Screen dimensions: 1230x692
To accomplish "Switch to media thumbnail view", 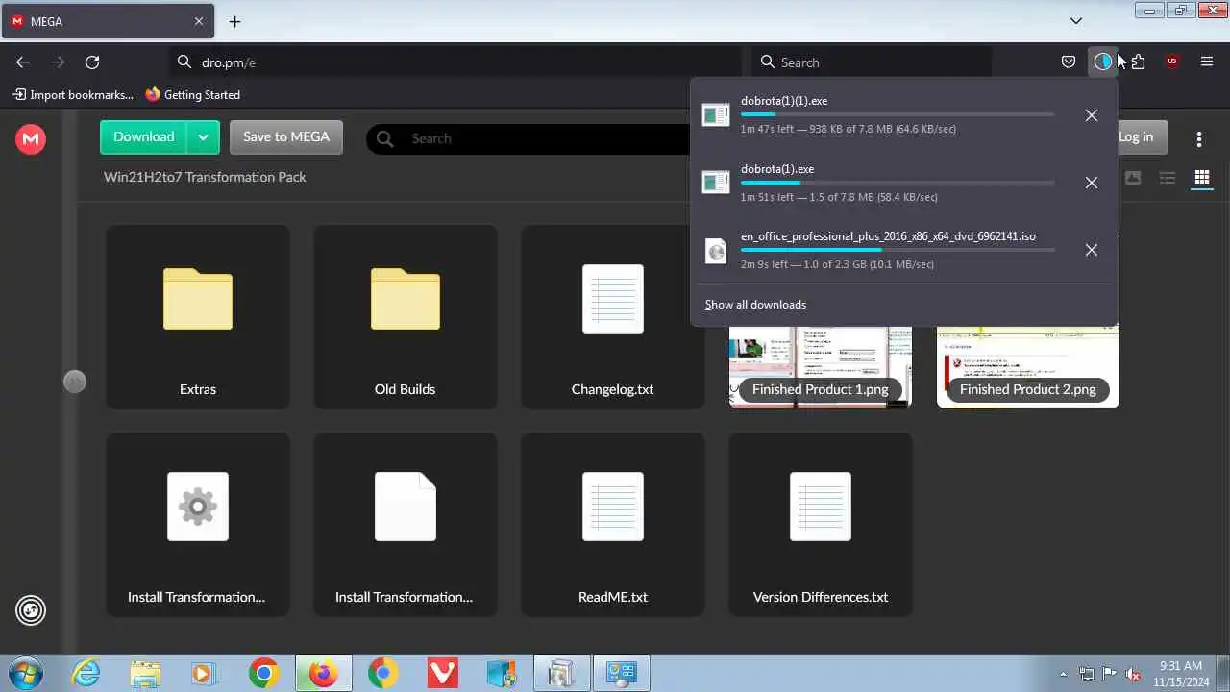I will coord(1133,178).
